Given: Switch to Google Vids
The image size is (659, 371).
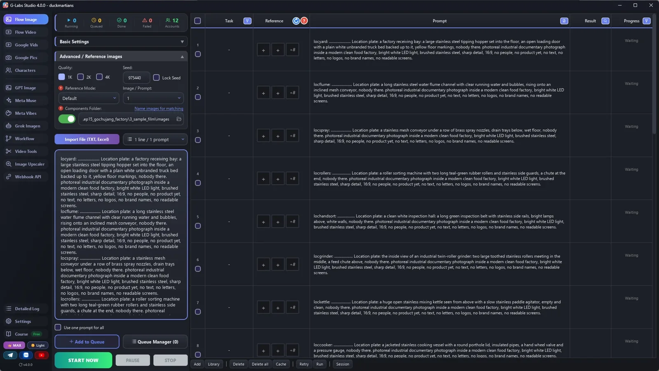Looking at the screenshot, I should point(26,45).
